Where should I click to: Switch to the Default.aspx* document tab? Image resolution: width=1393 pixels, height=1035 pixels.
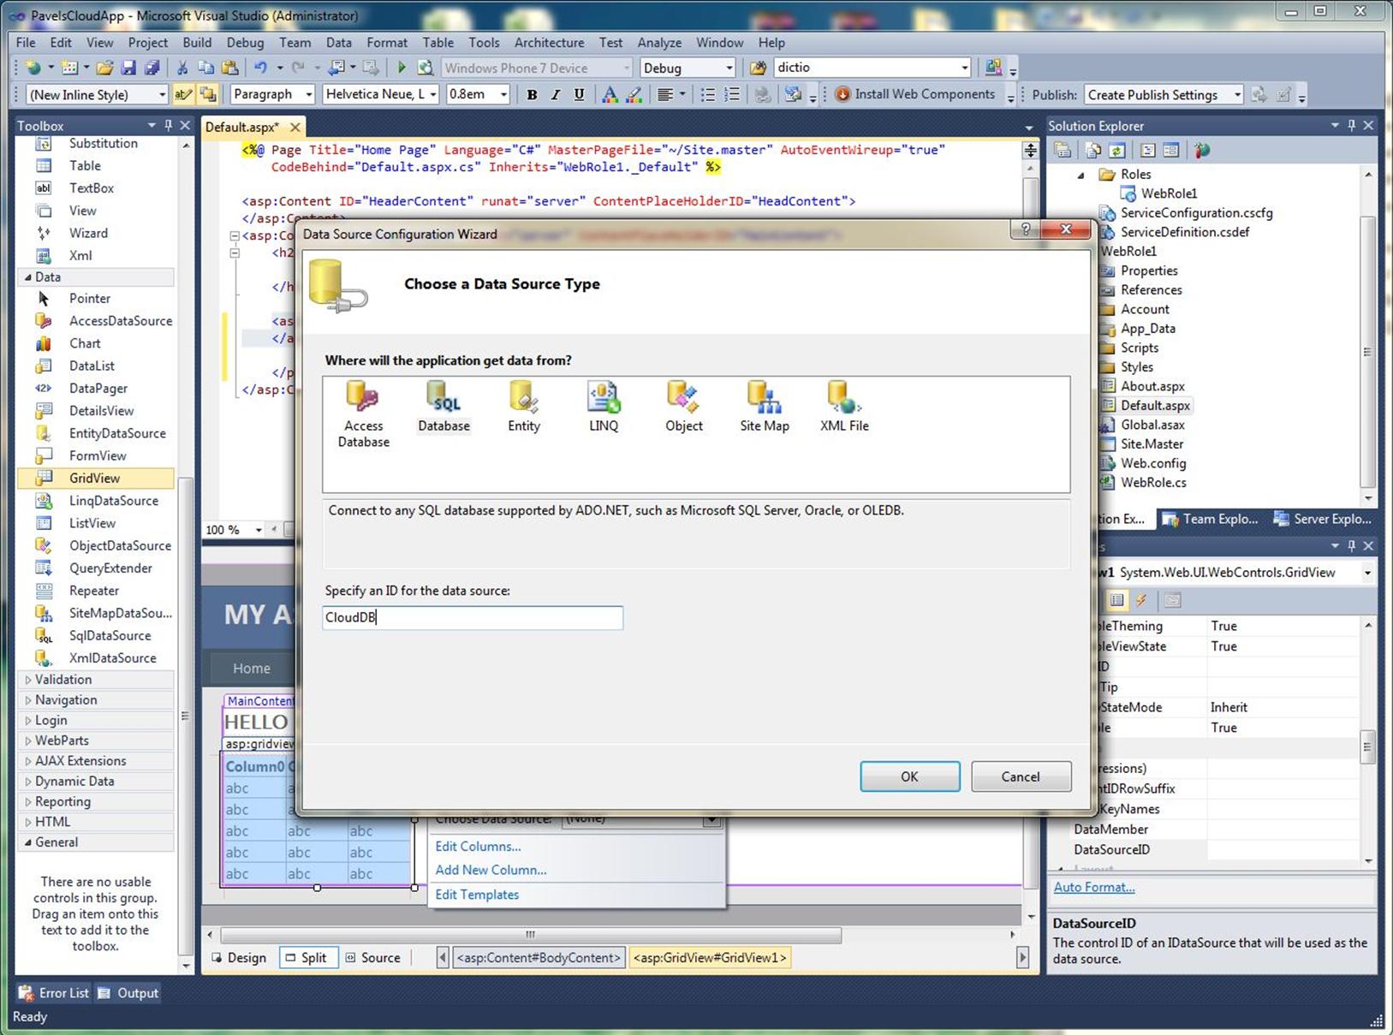click(x=242, y=127)
